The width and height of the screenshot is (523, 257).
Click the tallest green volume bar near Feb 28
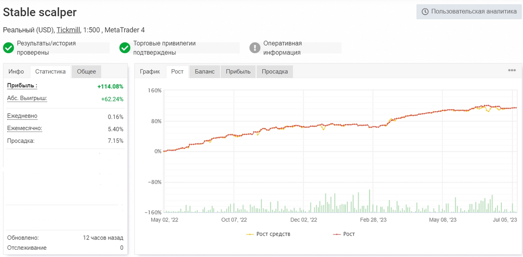tap(369, 201)
